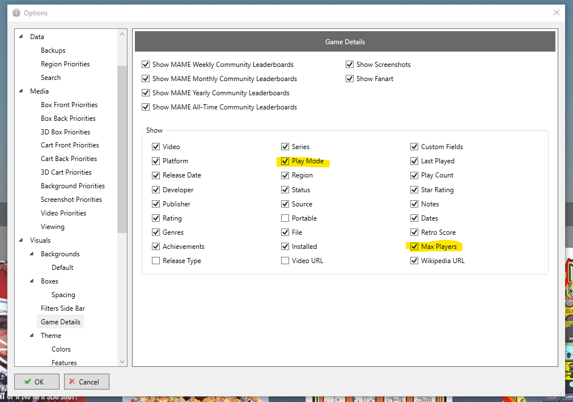This screenshot has width=573, height=402.
Task: Check the Video URL checkbox
Action: [x=285, y=261]
